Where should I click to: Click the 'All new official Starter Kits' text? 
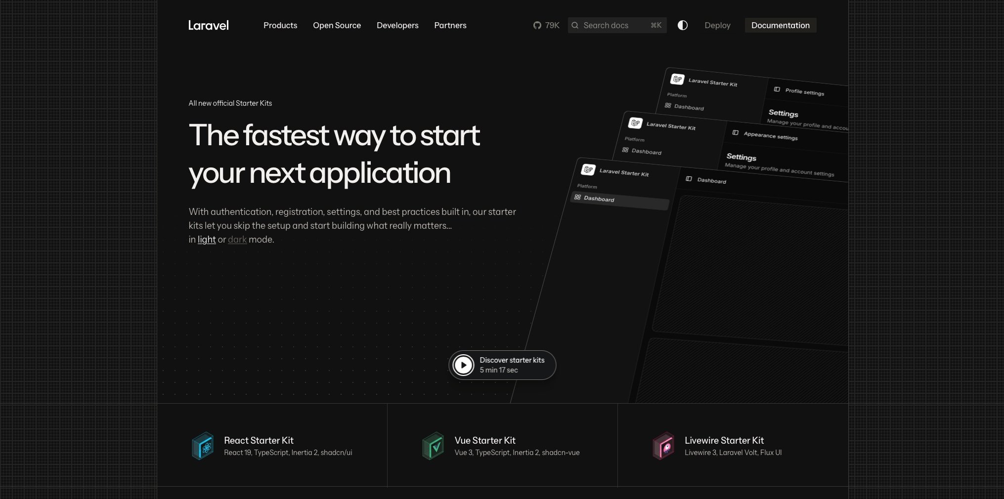(x=230, y=103)
